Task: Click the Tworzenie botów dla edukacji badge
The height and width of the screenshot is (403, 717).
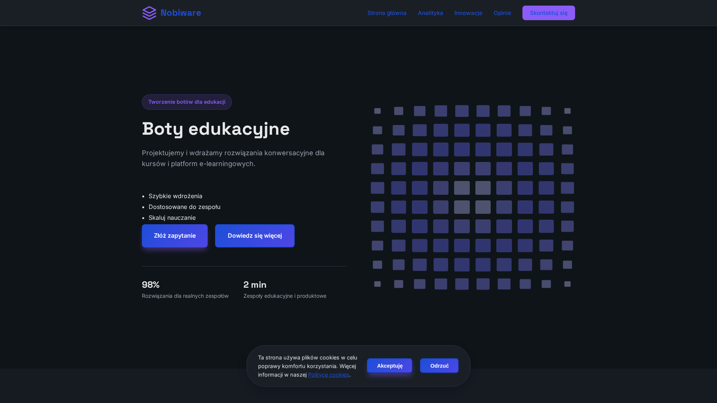Action: point(187,102)
